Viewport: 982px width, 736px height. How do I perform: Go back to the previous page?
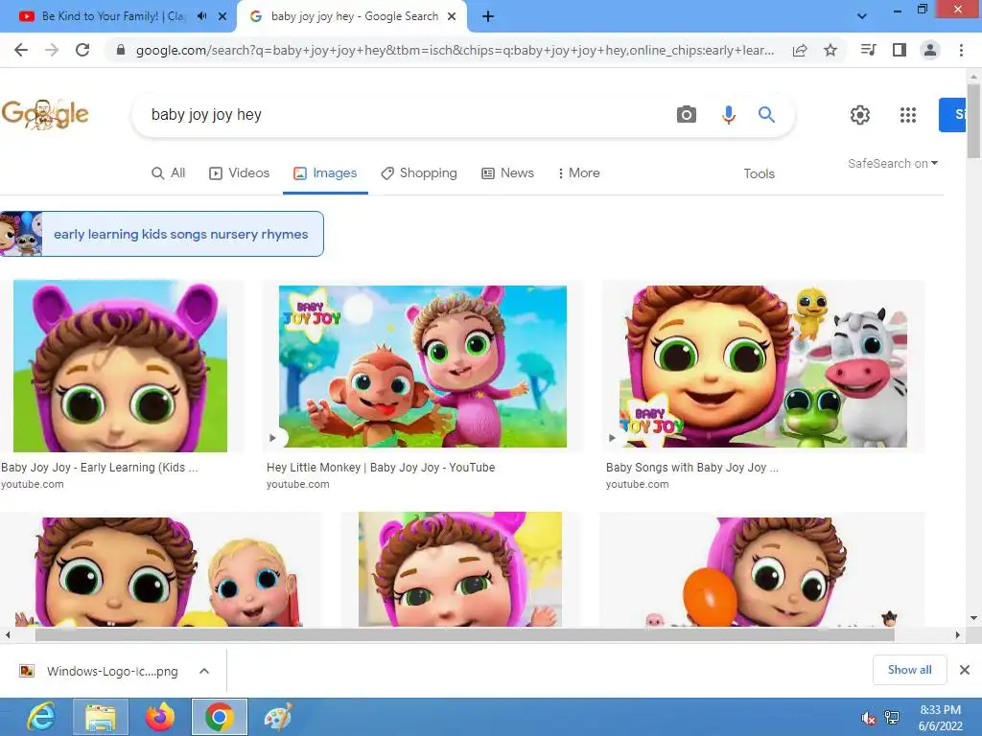pyautogui.click(x=21, y=50)
